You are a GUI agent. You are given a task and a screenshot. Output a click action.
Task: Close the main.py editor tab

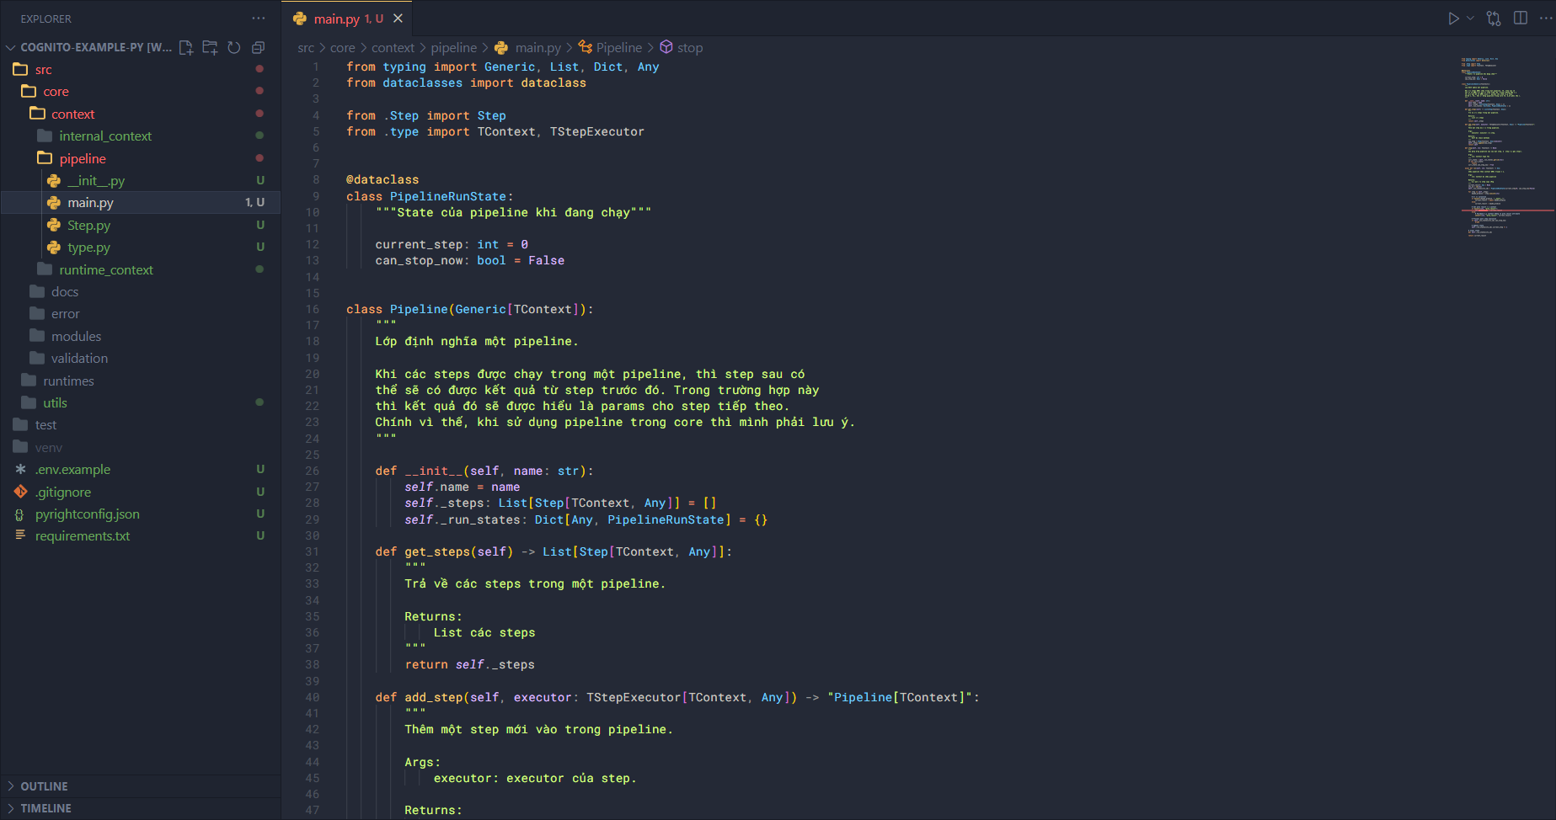[x=398, y=19]
